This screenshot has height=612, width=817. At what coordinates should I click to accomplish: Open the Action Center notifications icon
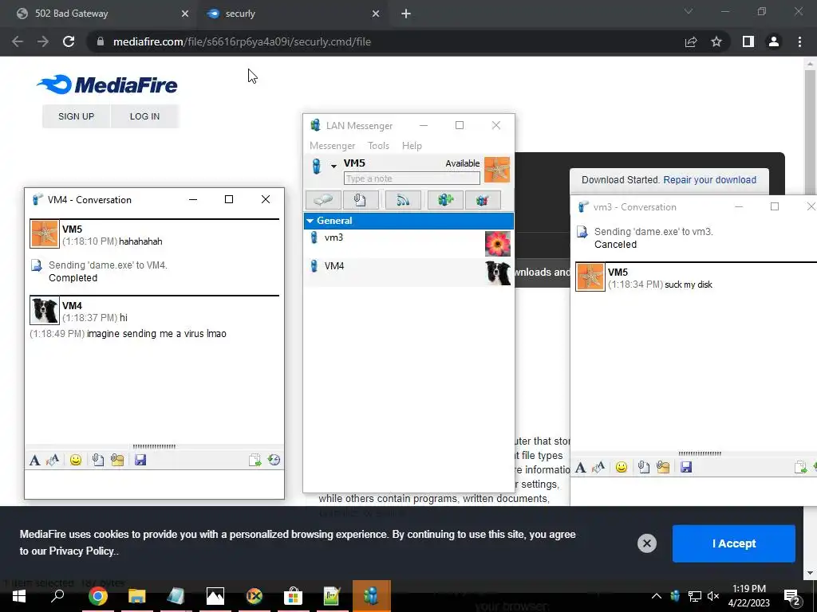coord(792,596)
